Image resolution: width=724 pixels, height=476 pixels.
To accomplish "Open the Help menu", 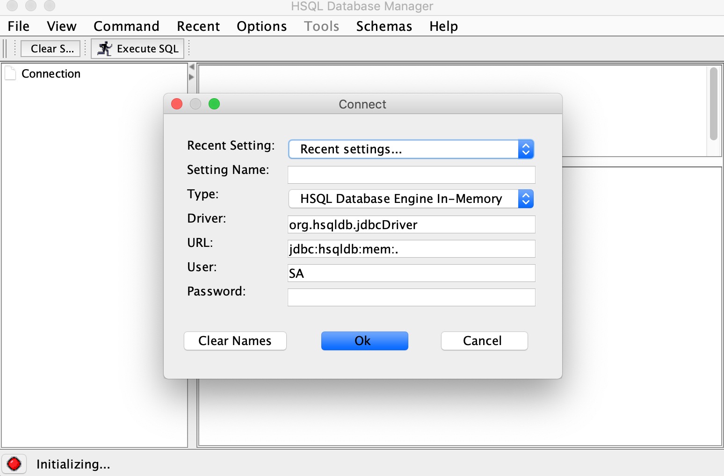I will click(443, 26).
